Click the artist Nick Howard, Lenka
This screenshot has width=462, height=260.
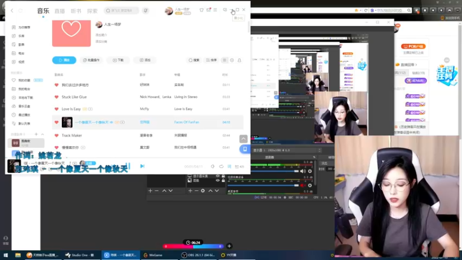(155, 97)
